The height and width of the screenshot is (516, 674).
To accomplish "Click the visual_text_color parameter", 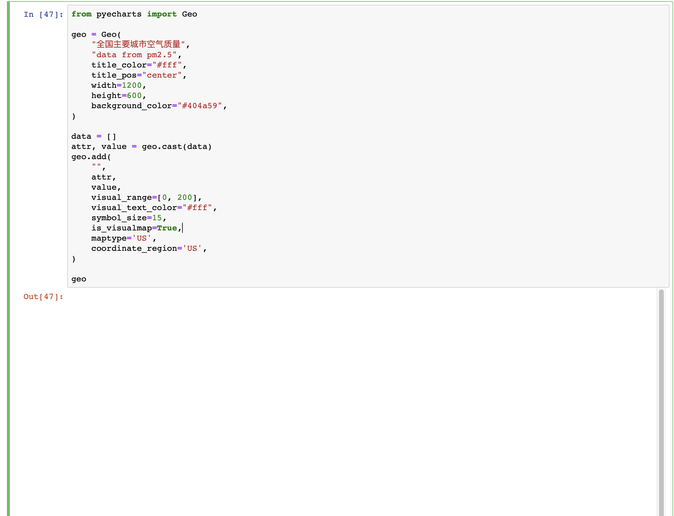I will click(x=134, y=207).
